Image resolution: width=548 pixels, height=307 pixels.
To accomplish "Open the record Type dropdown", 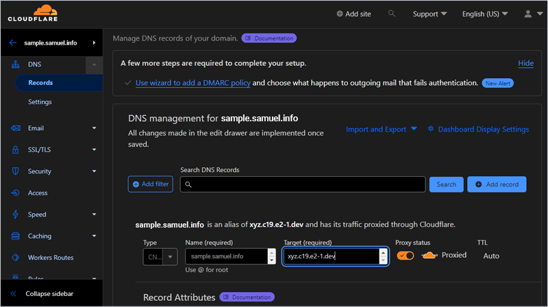I will pyautogui.click(x=160, y=257).
